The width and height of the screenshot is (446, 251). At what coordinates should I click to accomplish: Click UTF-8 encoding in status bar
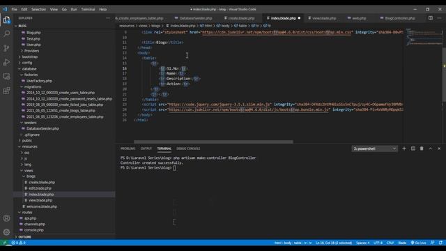(378, 243)
